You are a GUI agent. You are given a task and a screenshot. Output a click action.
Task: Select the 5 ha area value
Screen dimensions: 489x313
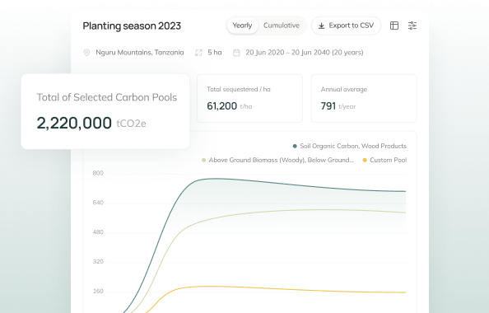click(x=215, y=53)
